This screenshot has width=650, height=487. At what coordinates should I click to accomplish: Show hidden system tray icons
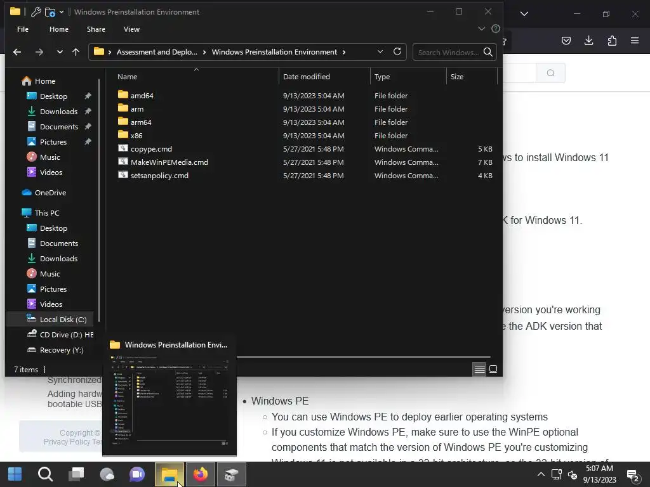541,474
